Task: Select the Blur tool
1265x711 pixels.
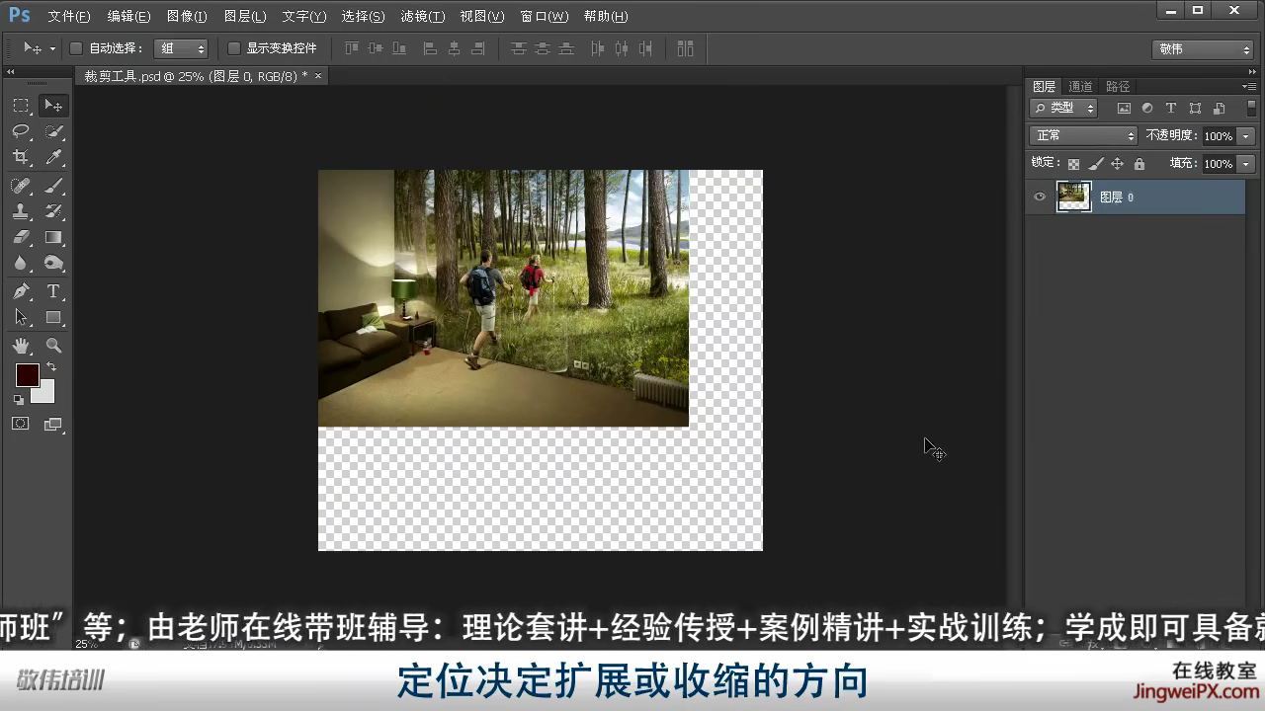Action: (21, 263)
